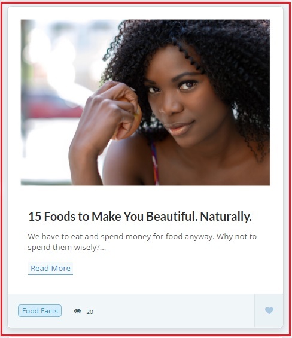The height and width of the screenshot is (338, 292).
Task: Click the second excerpt line 'spend them wisely?'
Action: coord(67,248)
